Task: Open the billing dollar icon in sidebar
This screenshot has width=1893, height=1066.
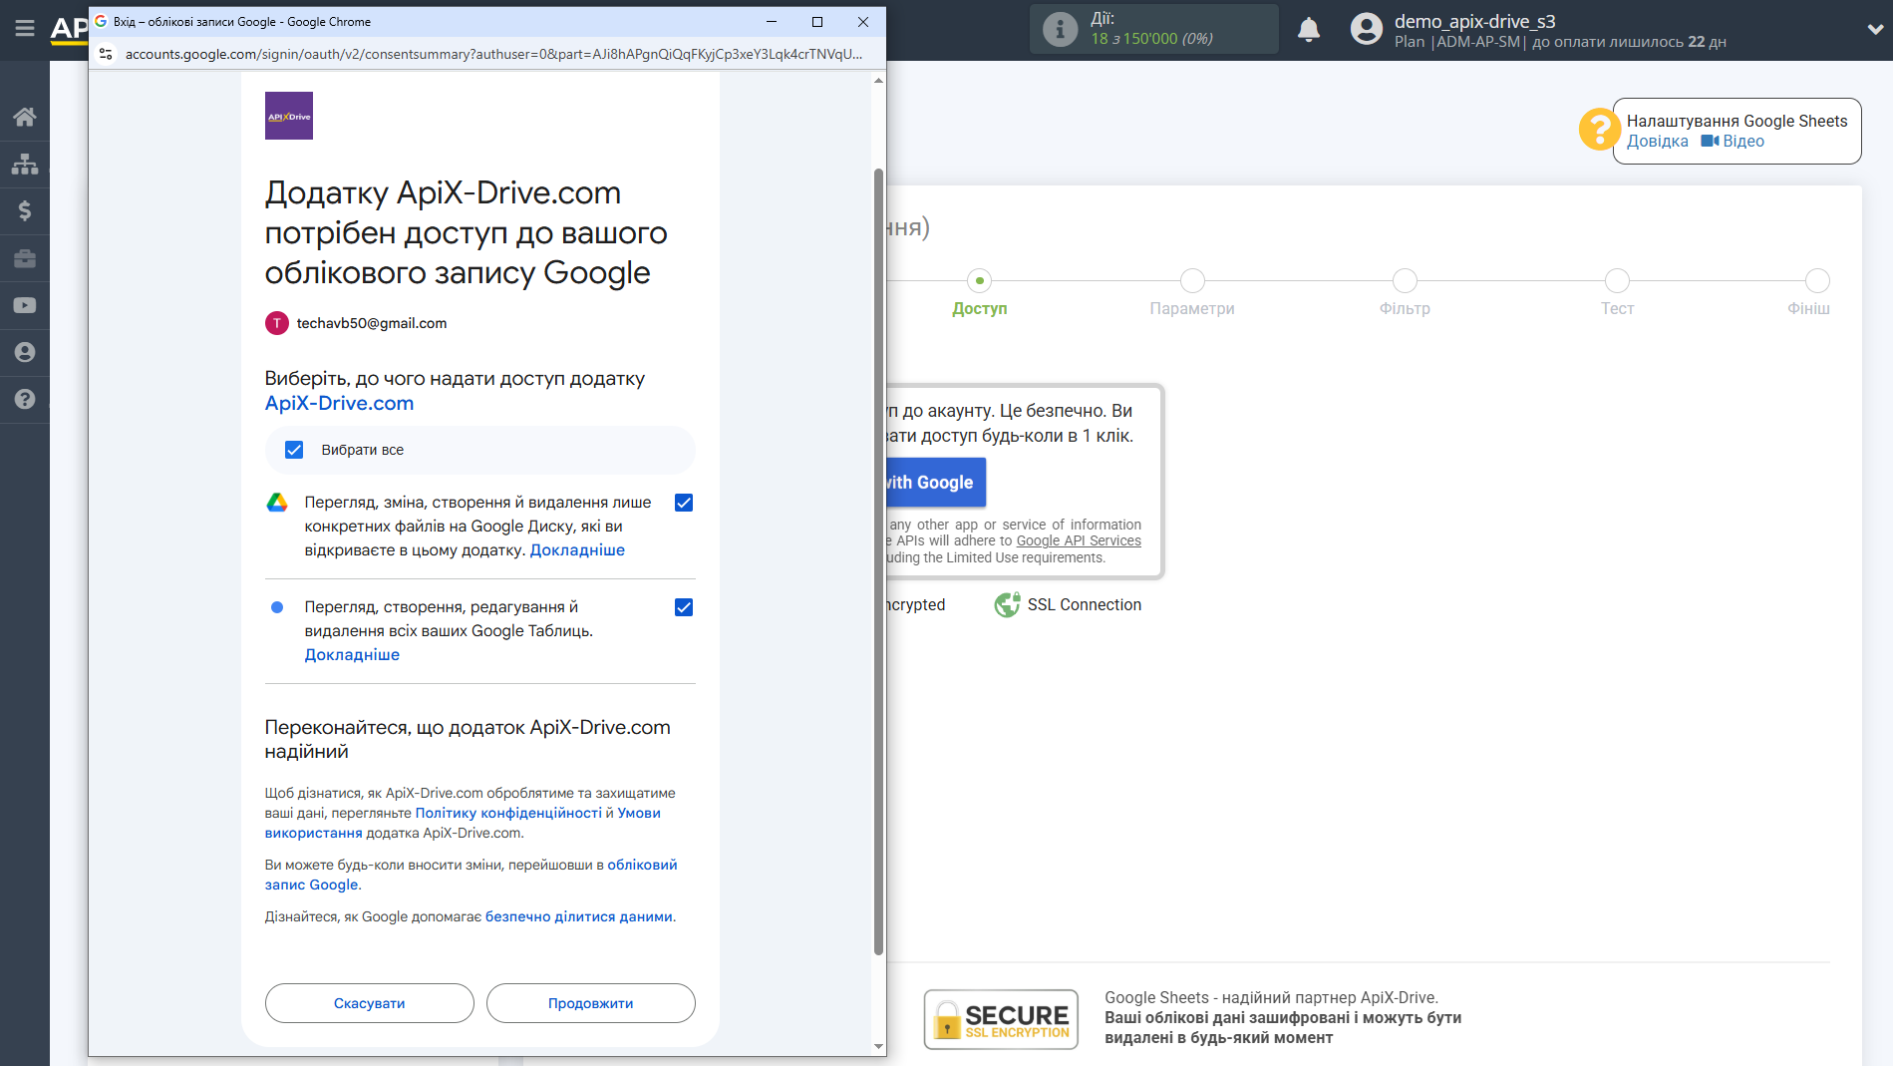Action: [24, 210]
